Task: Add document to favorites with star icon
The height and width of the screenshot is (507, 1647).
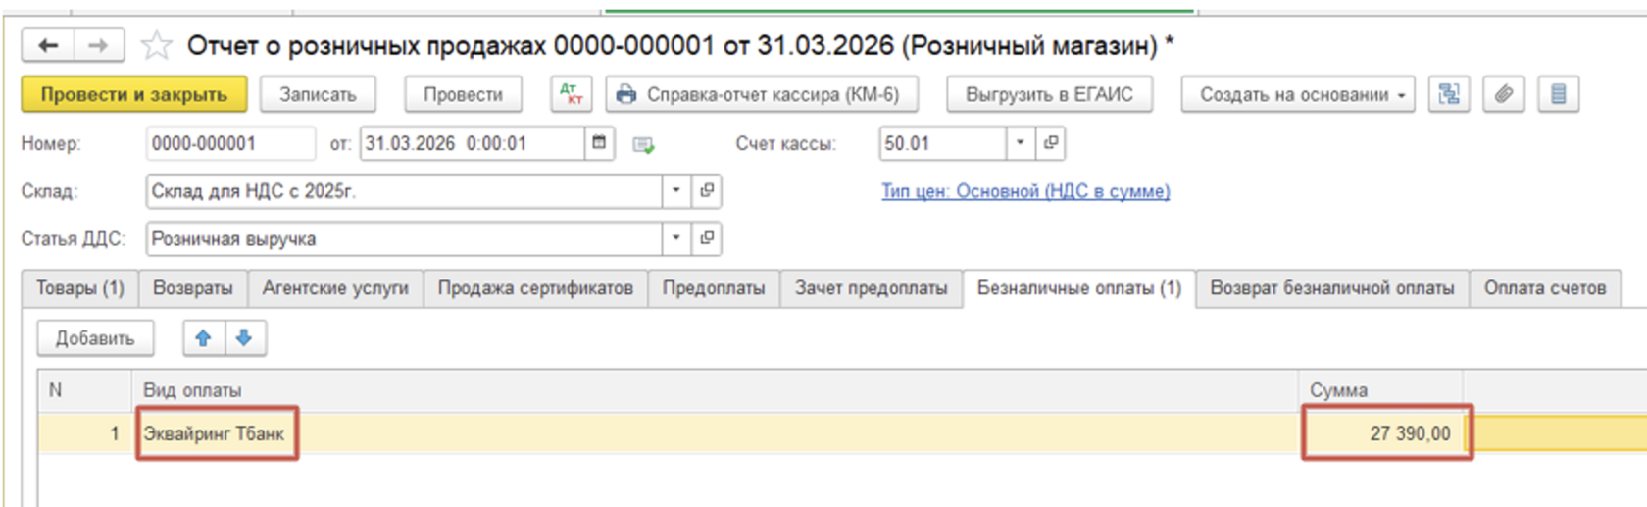Action: click(156, 45)
